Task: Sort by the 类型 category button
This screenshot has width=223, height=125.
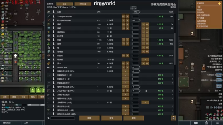Action: click(64, 4)
